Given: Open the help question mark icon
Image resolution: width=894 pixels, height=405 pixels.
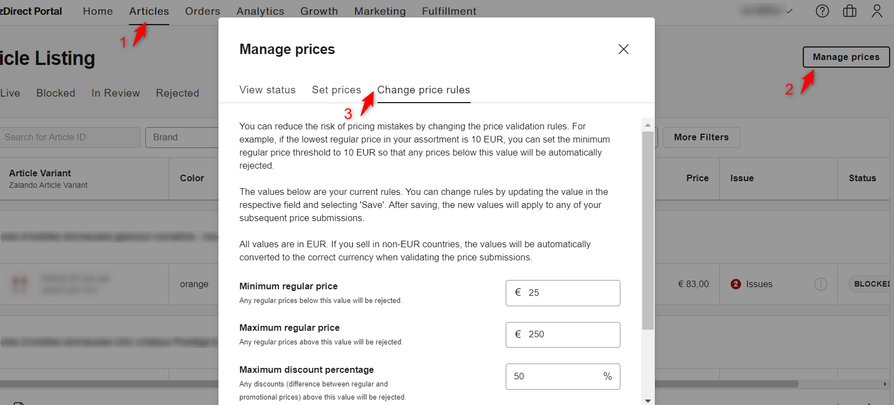Looking at the screenshot, I should [x=822, y=11].
